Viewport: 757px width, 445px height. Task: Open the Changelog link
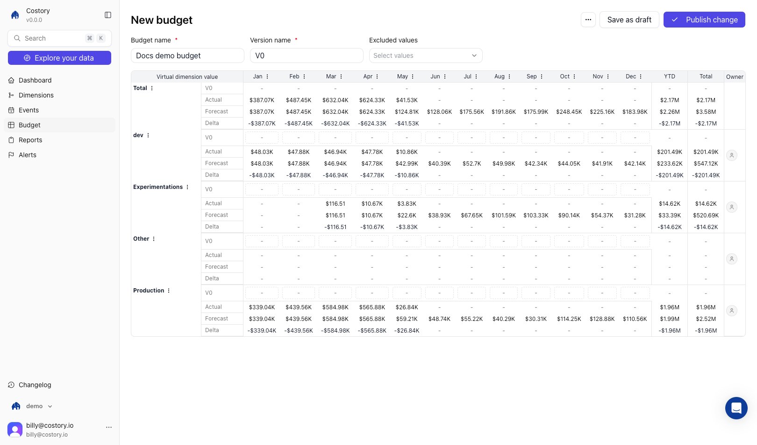60,385
